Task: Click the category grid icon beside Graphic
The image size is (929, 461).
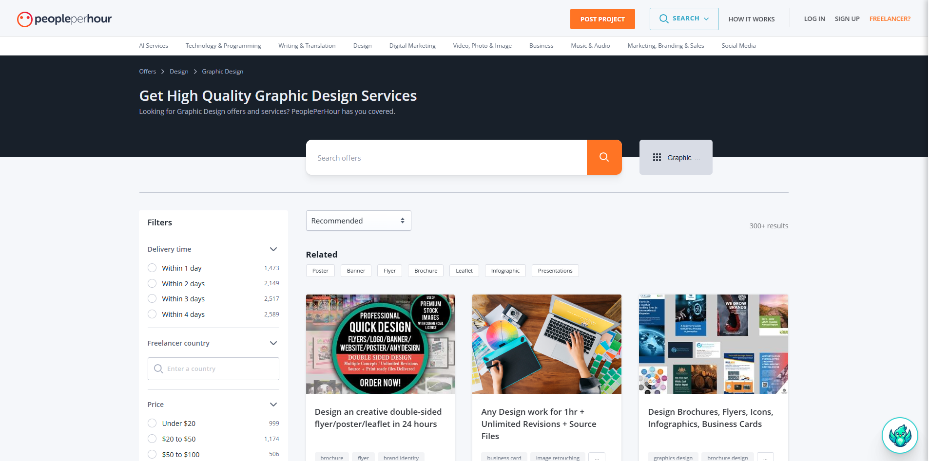Action: [x=657, y=157]
